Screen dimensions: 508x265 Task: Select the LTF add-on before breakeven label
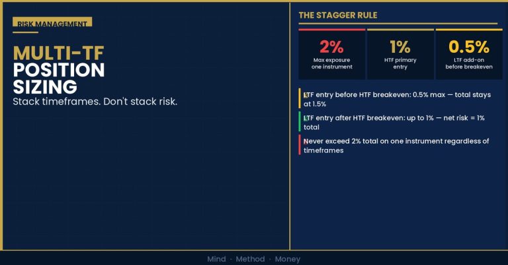click(x=469, y=63)
